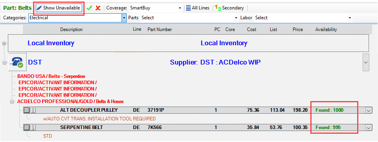Click the green checkmark accept icon

89,8
